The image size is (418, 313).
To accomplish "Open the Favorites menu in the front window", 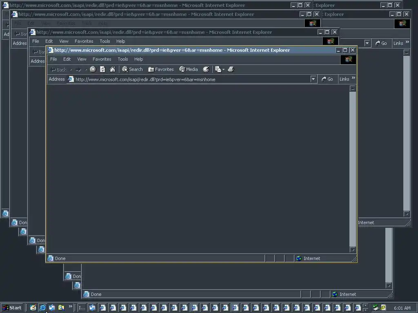I will pos(102,59).
